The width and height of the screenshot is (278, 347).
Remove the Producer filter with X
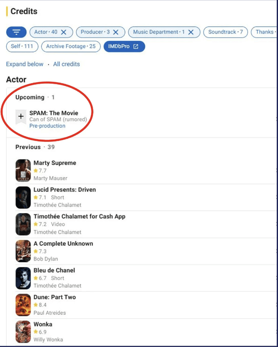116,32
